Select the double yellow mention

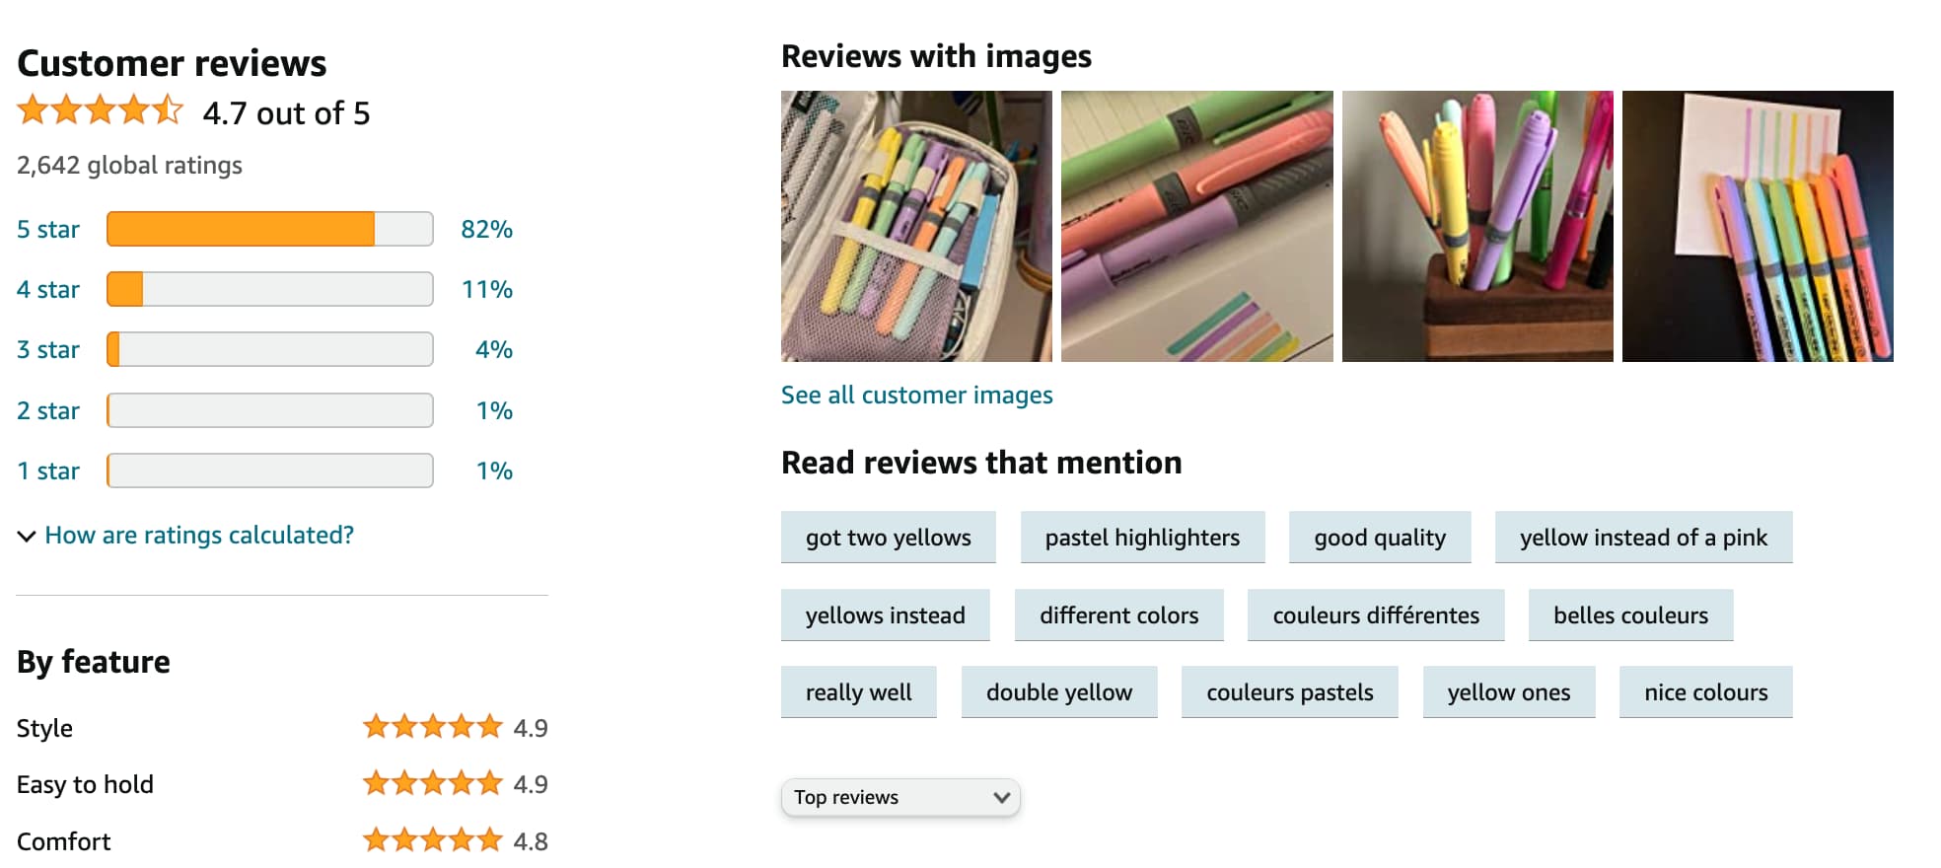tap(1058, 691)
